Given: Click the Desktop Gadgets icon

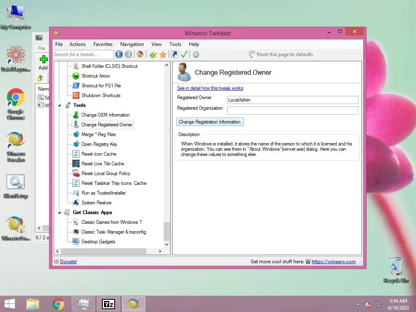Looking at the screenshot, I should pos(76,242).
